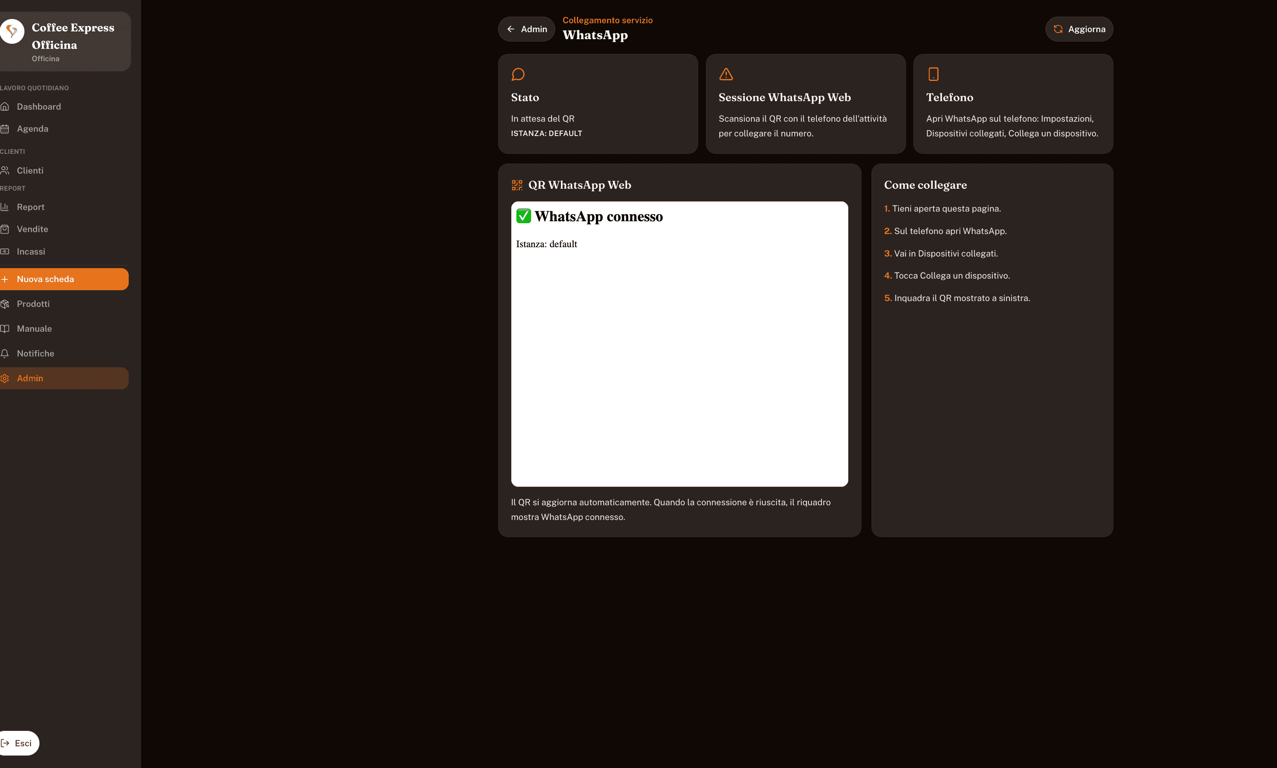Select the Admin sidebar item
Image resolution: width=1277 pixels, height=768 pixels.
tap(64, 378)
